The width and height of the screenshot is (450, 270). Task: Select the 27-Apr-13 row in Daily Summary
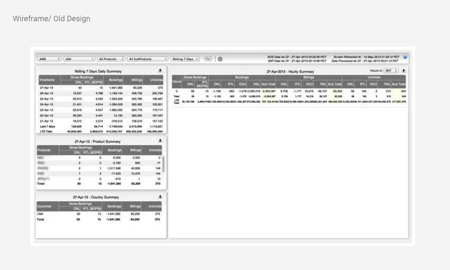click(101, 88)
